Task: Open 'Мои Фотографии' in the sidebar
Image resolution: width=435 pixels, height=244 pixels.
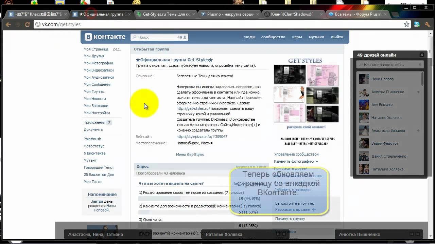Action: coord(98,63)
